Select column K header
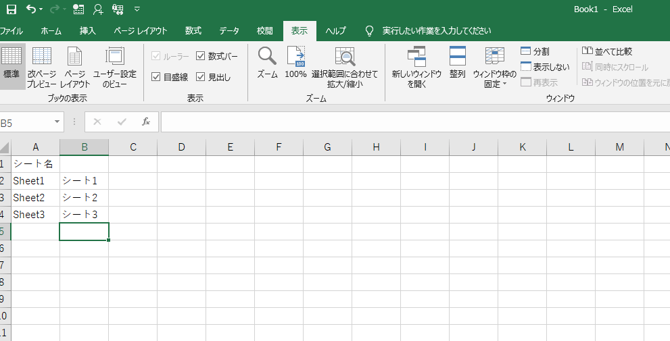Image resolution: width=670 pixels, height=341 pixels. tap(523, 147)
